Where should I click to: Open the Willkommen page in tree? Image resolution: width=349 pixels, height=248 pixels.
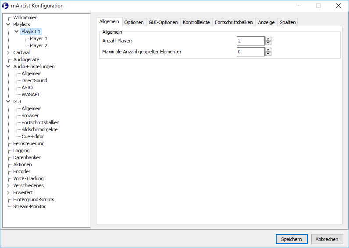[25, 17]
